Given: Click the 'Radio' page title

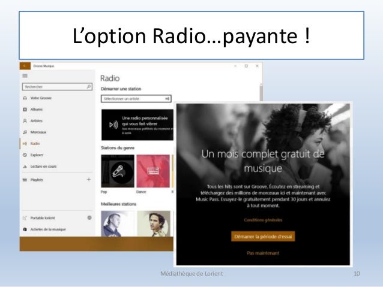Looking at the screenshot, I should (x=110, y=78).
